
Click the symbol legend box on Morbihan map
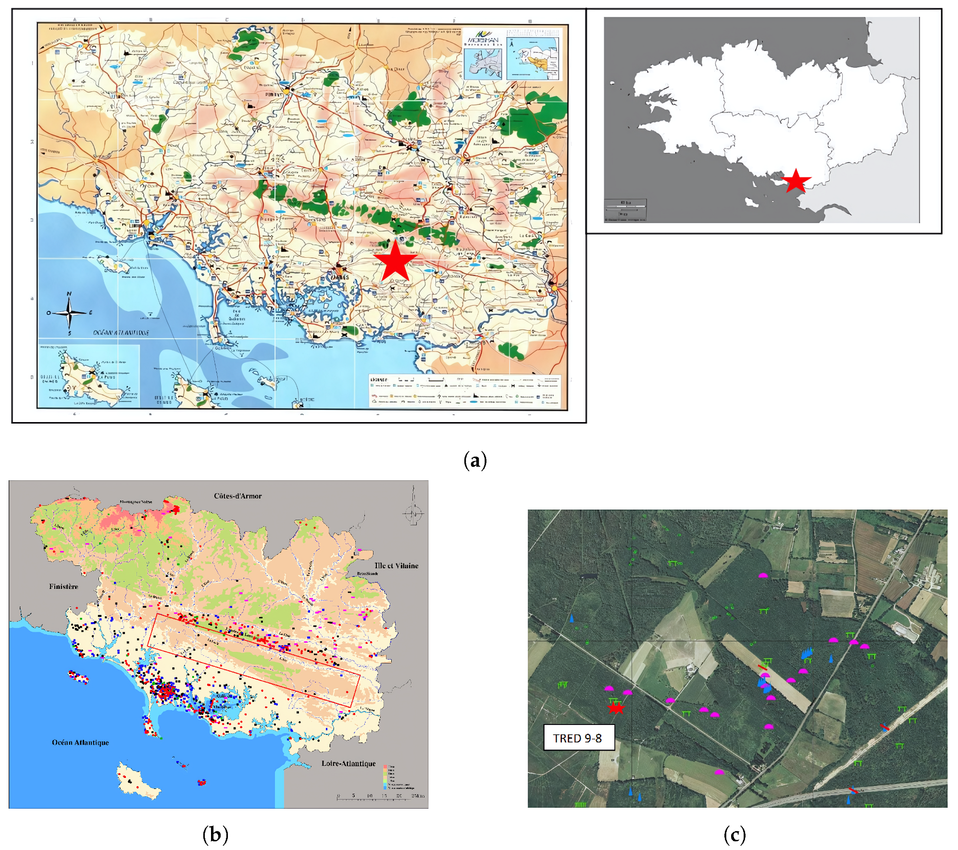point(464,391)
